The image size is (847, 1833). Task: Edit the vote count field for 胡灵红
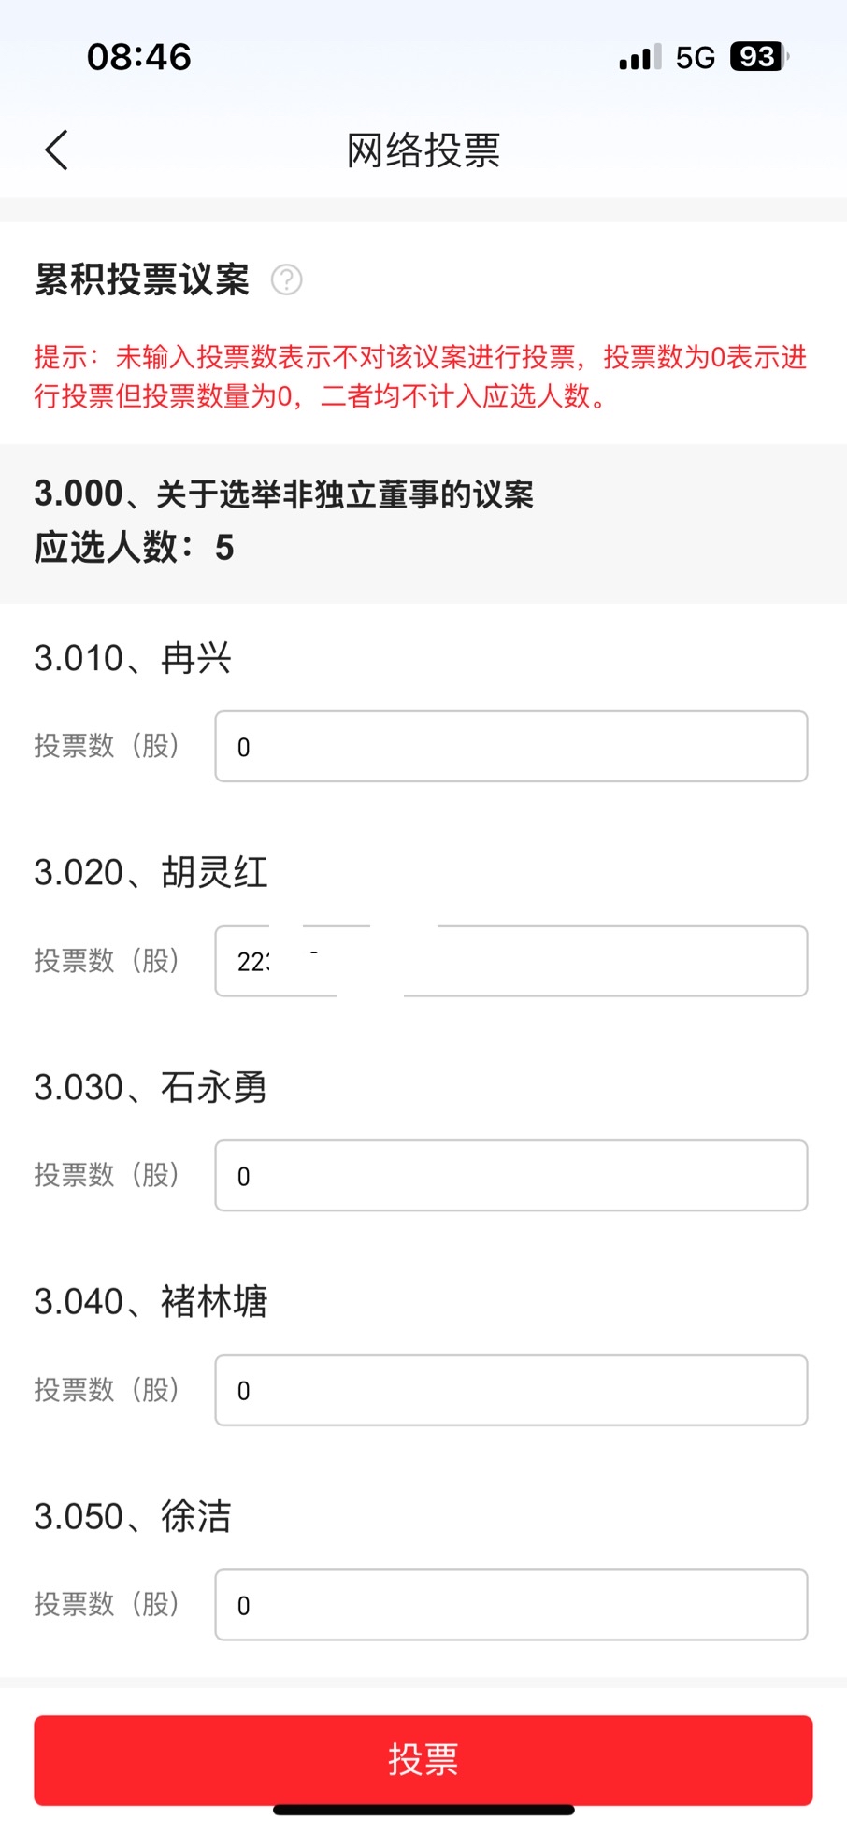510,961
